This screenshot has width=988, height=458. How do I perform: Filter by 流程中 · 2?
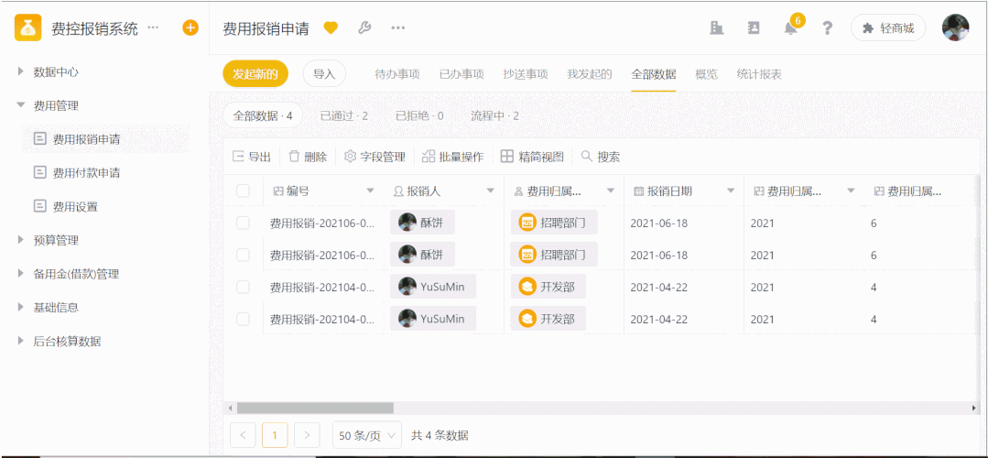pos(495,116)
